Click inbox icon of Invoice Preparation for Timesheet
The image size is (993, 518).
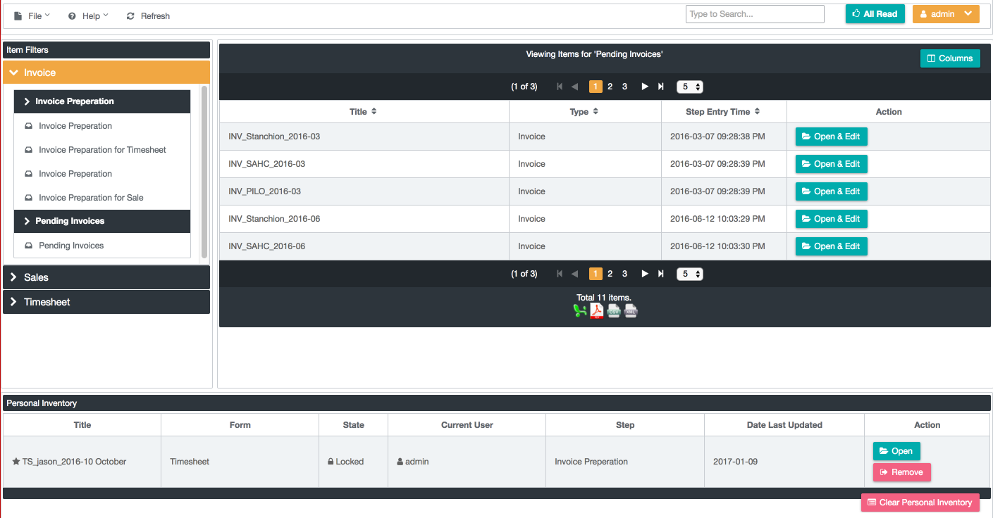(x=28, y=150)
